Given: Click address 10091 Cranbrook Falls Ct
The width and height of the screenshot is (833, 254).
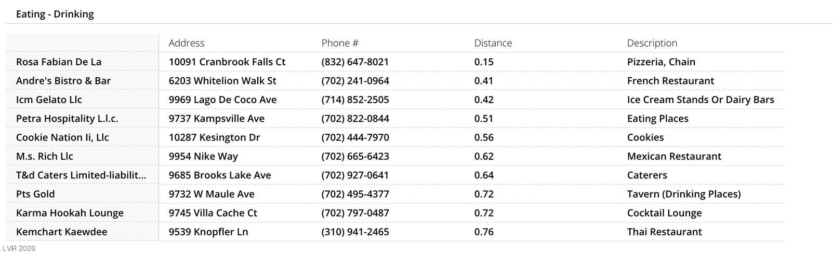Looking at the screenshot, I should [227, 62].
